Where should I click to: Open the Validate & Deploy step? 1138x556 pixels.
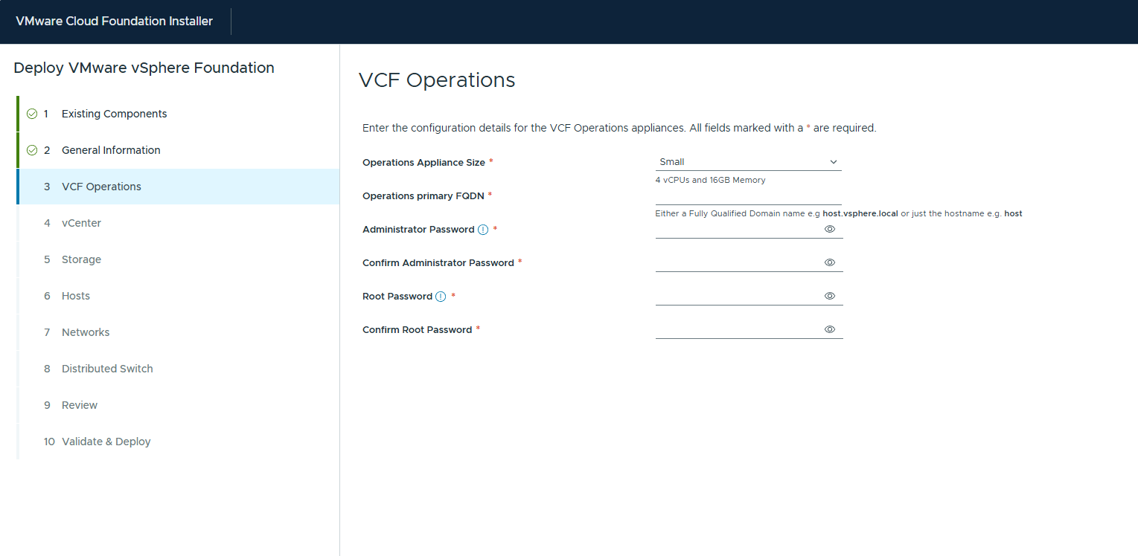point(106,442)
